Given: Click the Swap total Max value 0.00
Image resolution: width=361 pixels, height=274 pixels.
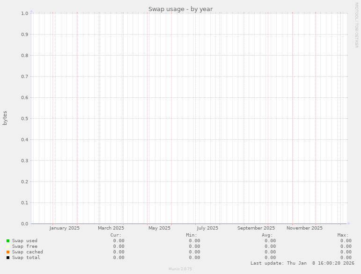Looking at the screenshot, I should tap(346, 258).
